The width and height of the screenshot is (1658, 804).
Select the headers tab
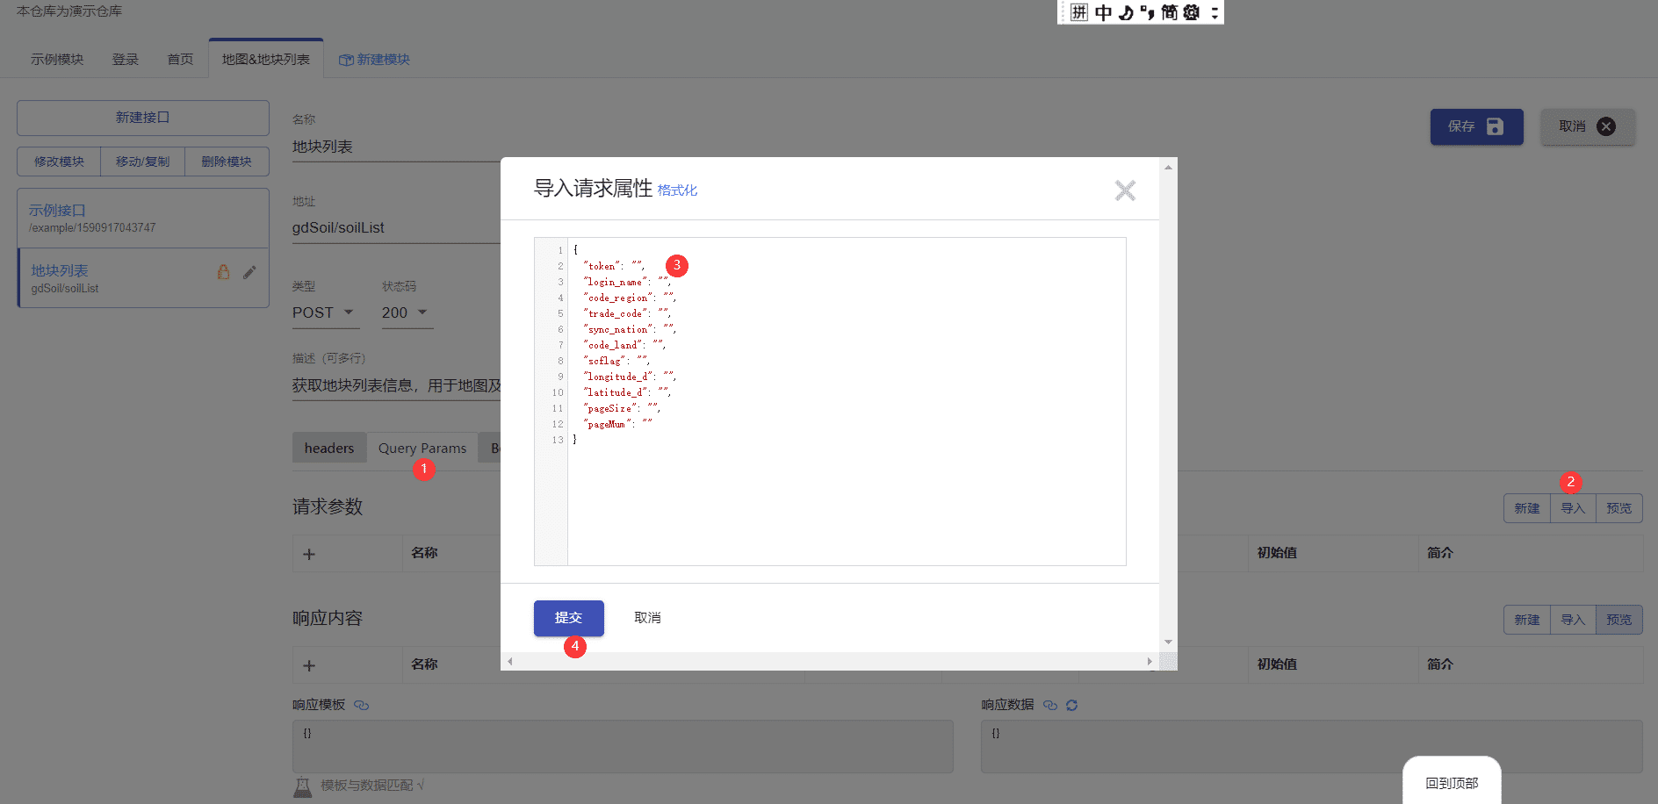pos(329,448)
